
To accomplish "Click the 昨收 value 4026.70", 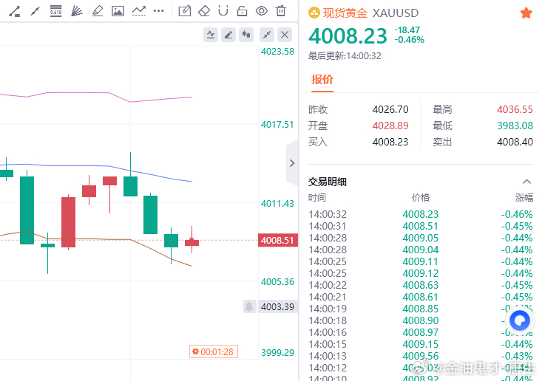I will tap(390, 109).
